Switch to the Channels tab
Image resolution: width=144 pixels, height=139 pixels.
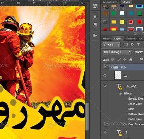(x=131, y=39)
